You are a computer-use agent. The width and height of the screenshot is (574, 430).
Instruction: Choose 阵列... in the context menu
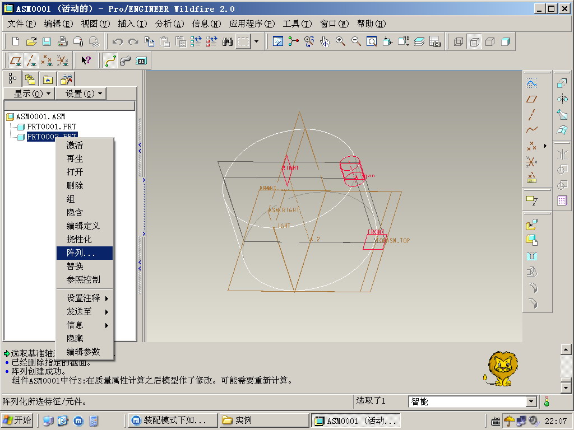click(85, 253)
